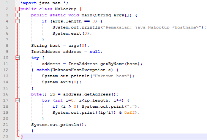
Task: Click 'main' in the method signature
Action: pyautogui.click(x=87, y=15)
